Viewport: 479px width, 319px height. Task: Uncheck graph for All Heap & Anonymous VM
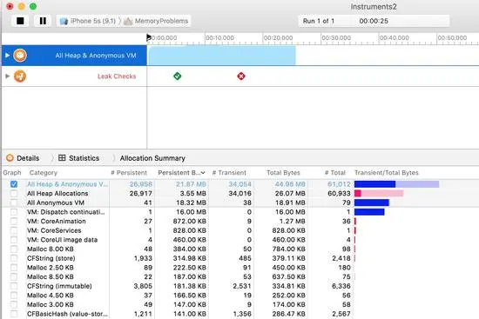(14, 184)
